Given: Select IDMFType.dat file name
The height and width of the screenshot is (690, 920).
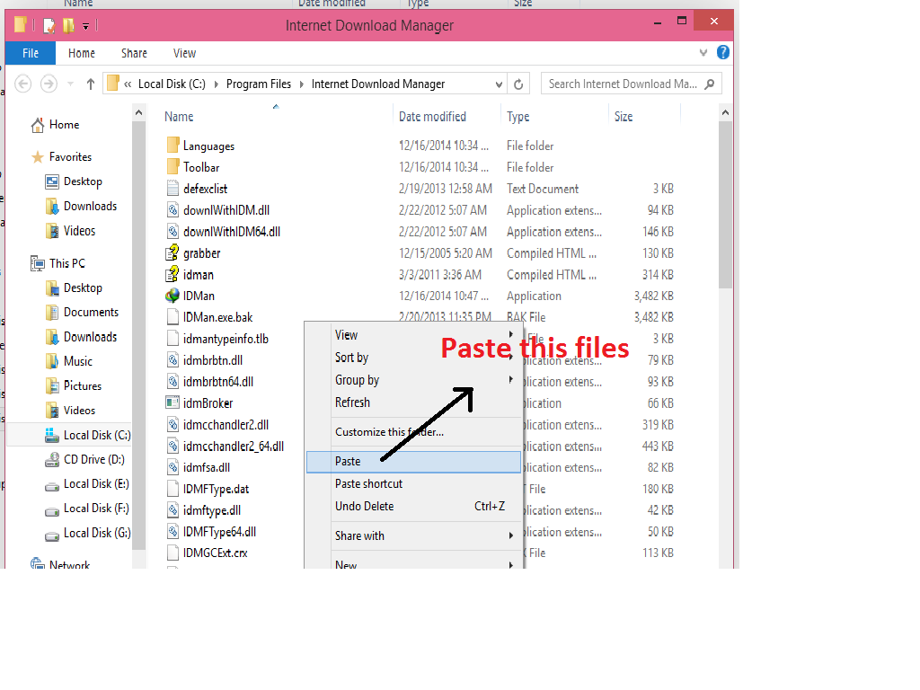Looking at the screenshot, I should coord(216,489).
